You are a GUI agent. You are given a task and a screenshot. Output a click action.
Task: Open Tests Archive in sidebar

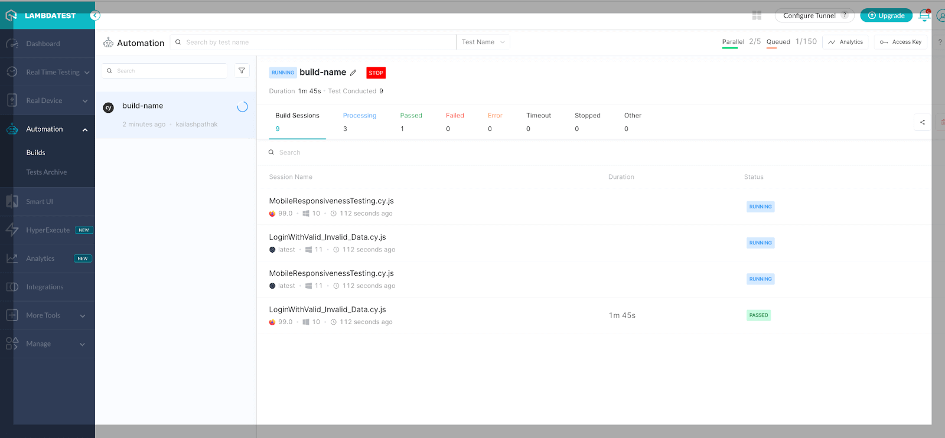[47, 172]
